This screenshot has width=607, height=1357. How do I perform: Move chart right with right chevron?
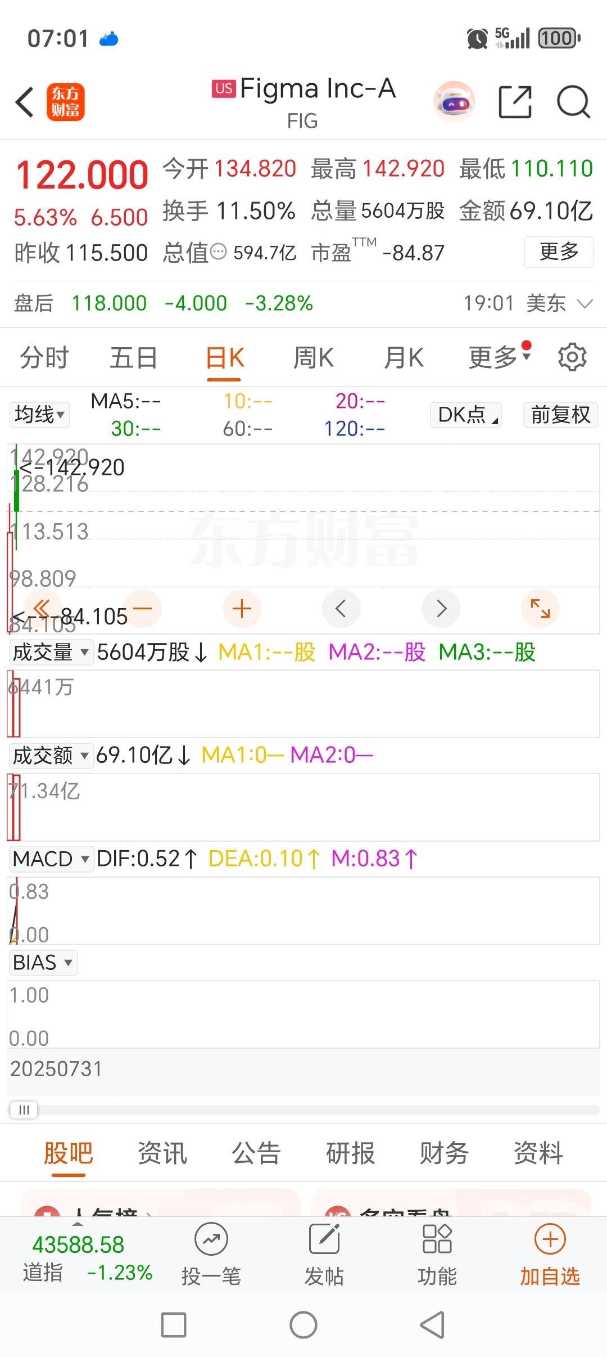coord(441,608)
